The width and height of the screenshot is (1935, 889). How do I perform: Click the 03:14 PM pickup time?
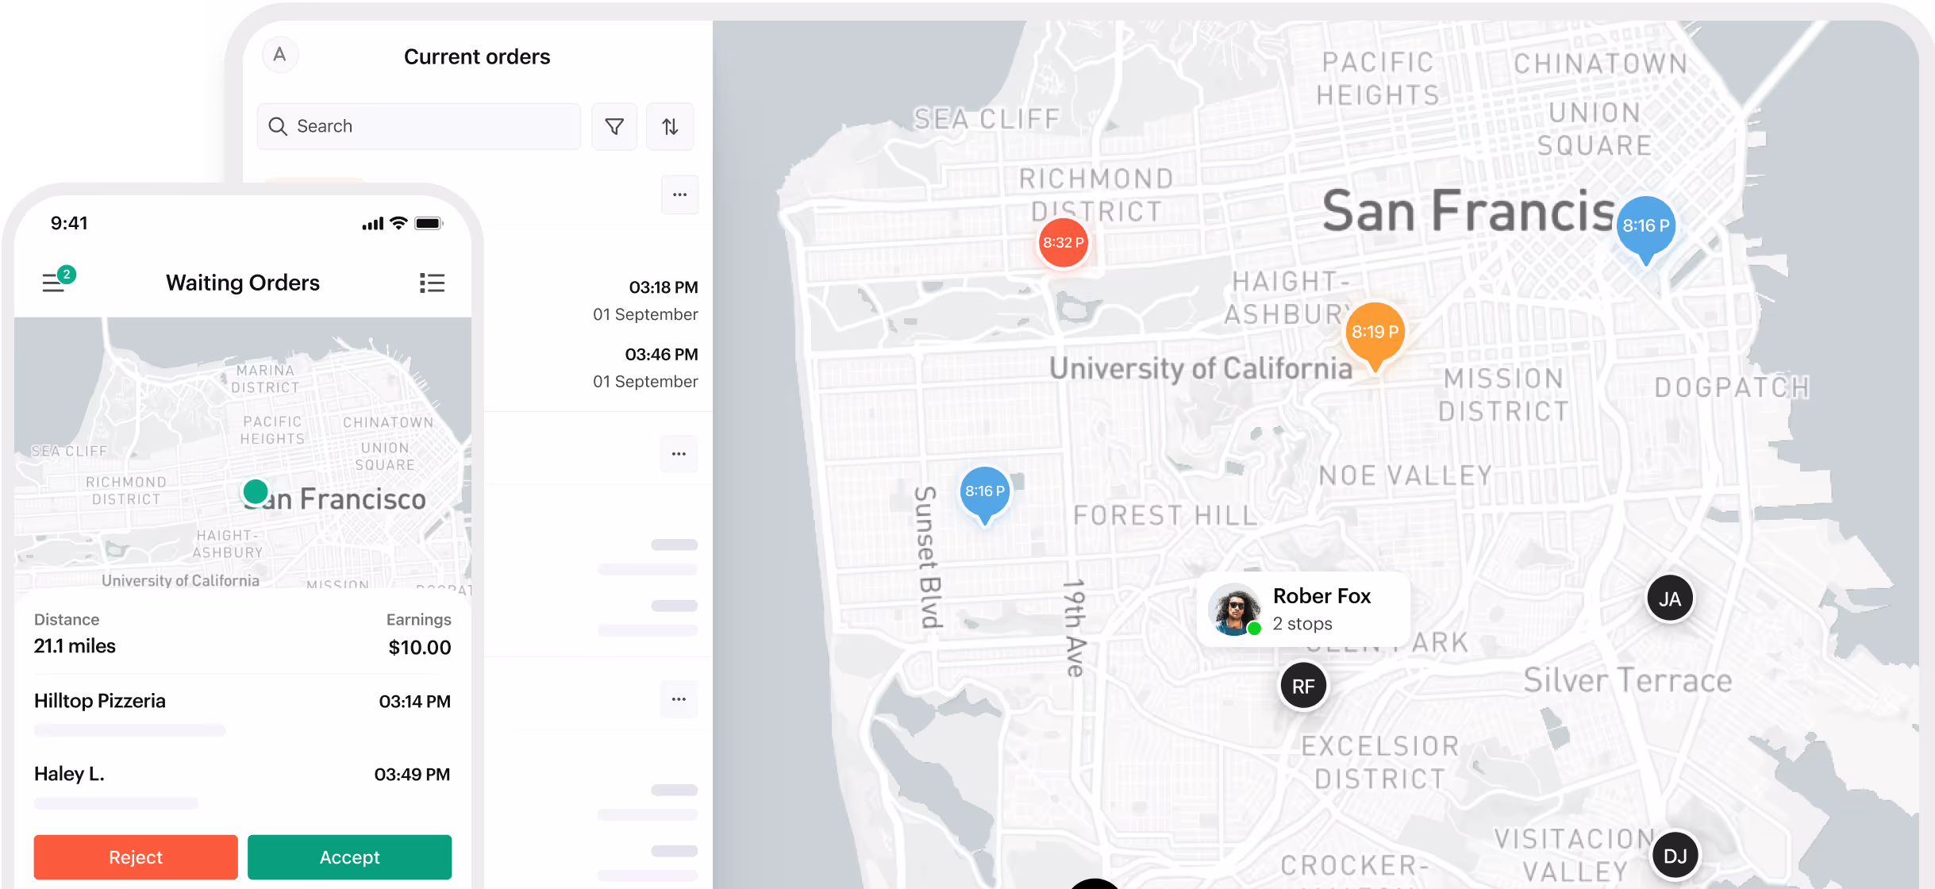pos(414,702)
